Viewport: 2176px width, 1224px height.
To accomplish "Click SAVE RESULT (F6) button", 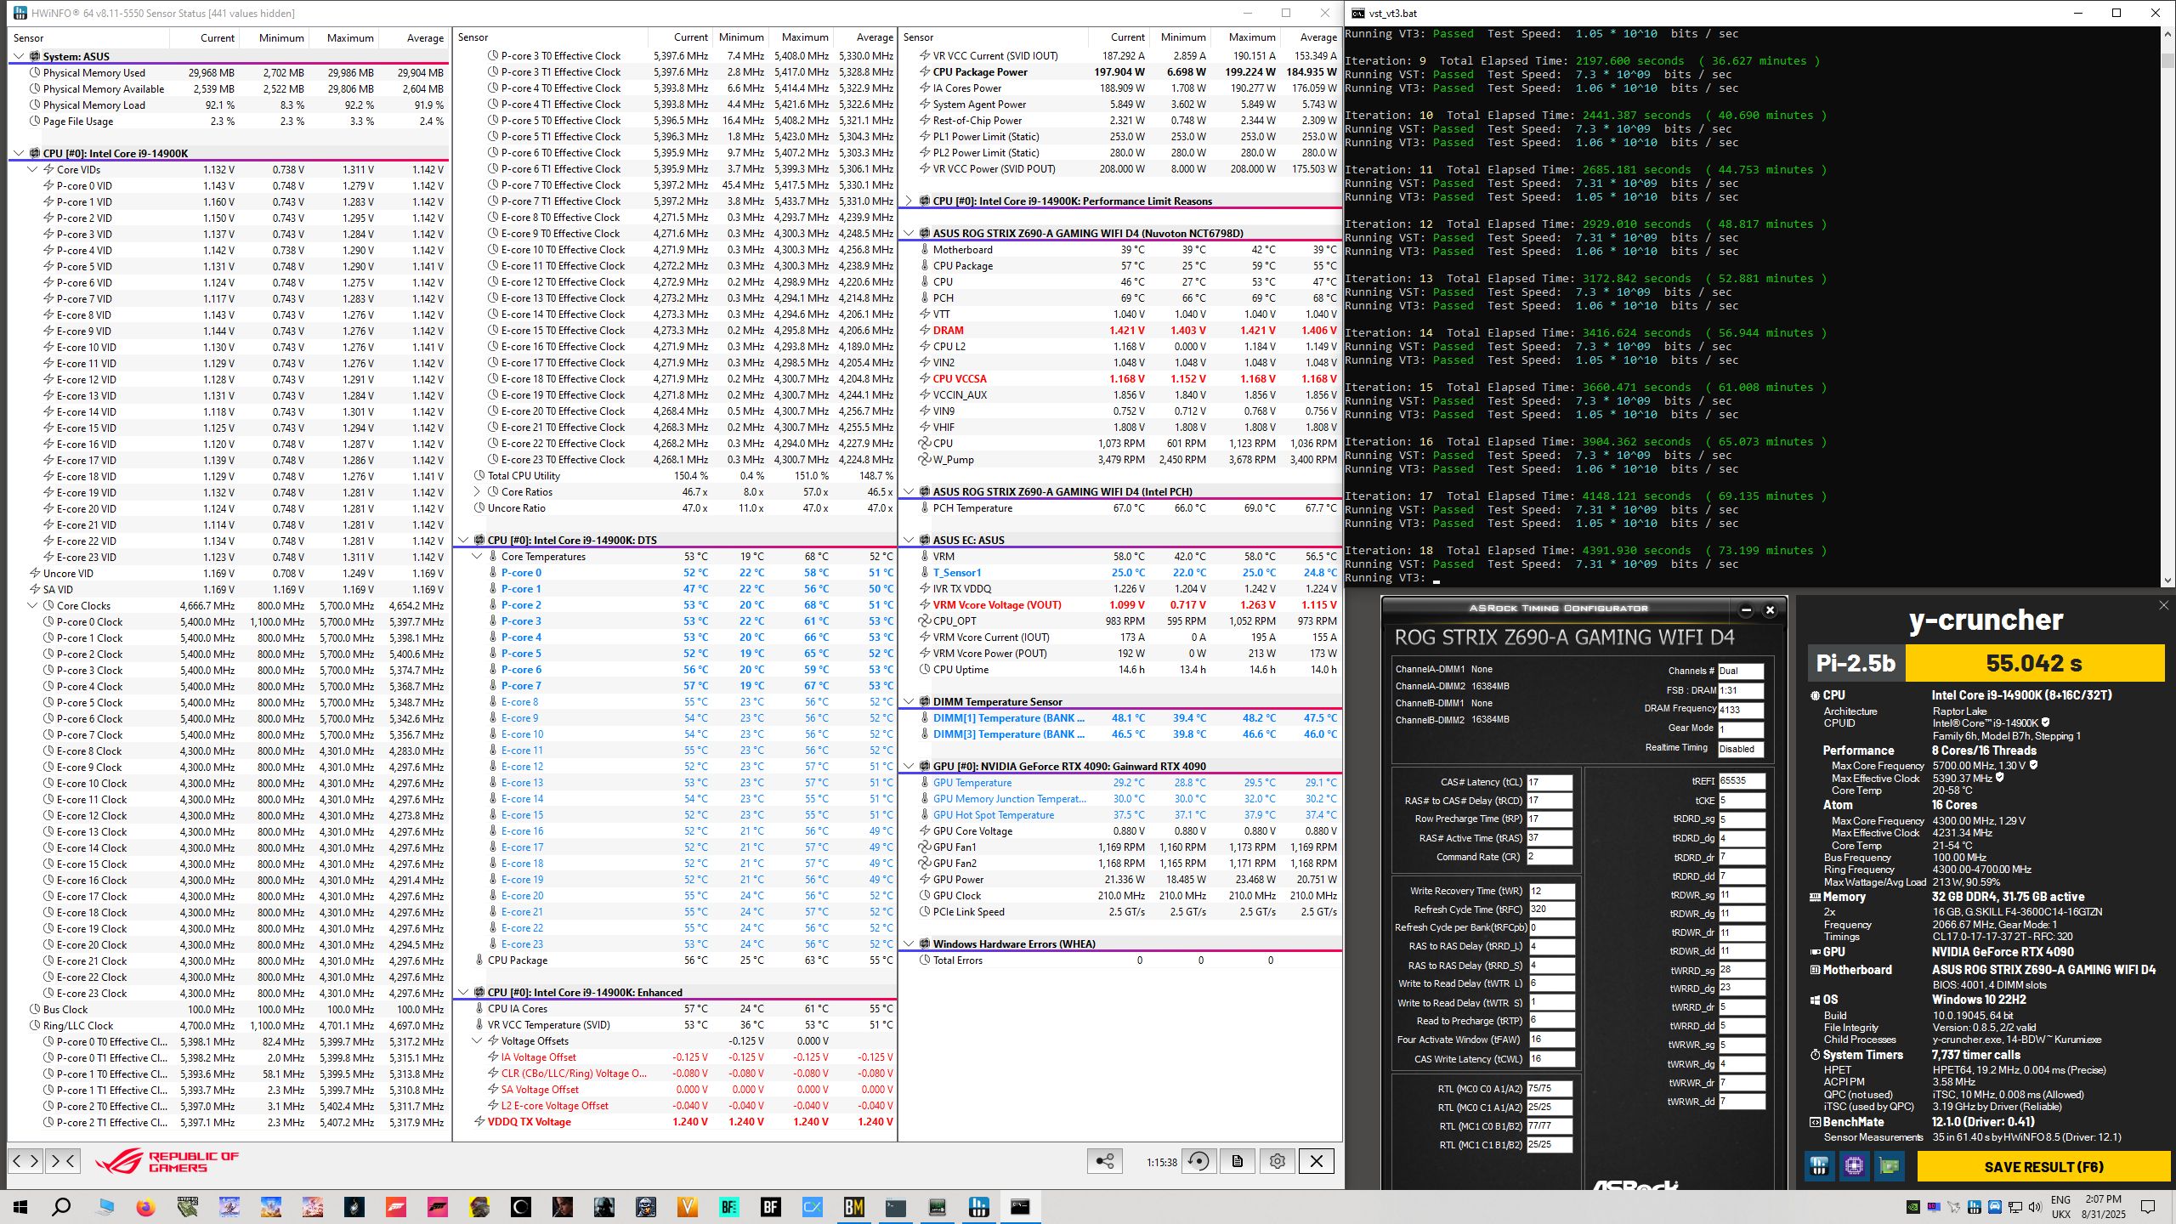I will 2043,1166.
